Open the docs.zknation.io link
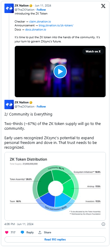The image size is (110, 247). tap(35, 29)
